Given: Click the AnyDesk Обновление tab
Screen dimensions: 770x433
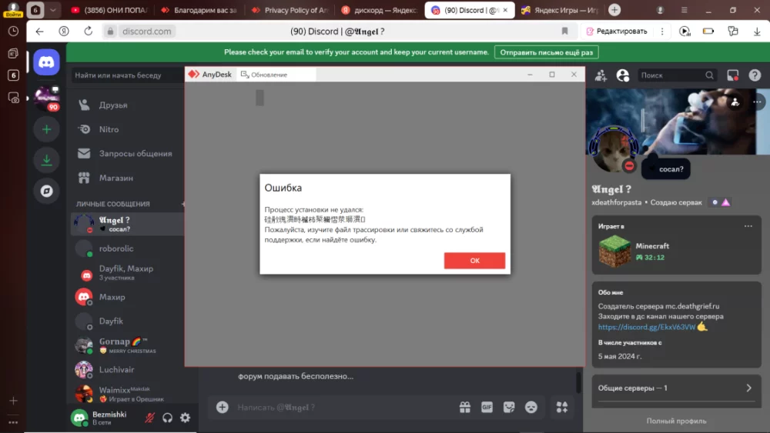Looking at the screenshot, I should coord(276,75).
